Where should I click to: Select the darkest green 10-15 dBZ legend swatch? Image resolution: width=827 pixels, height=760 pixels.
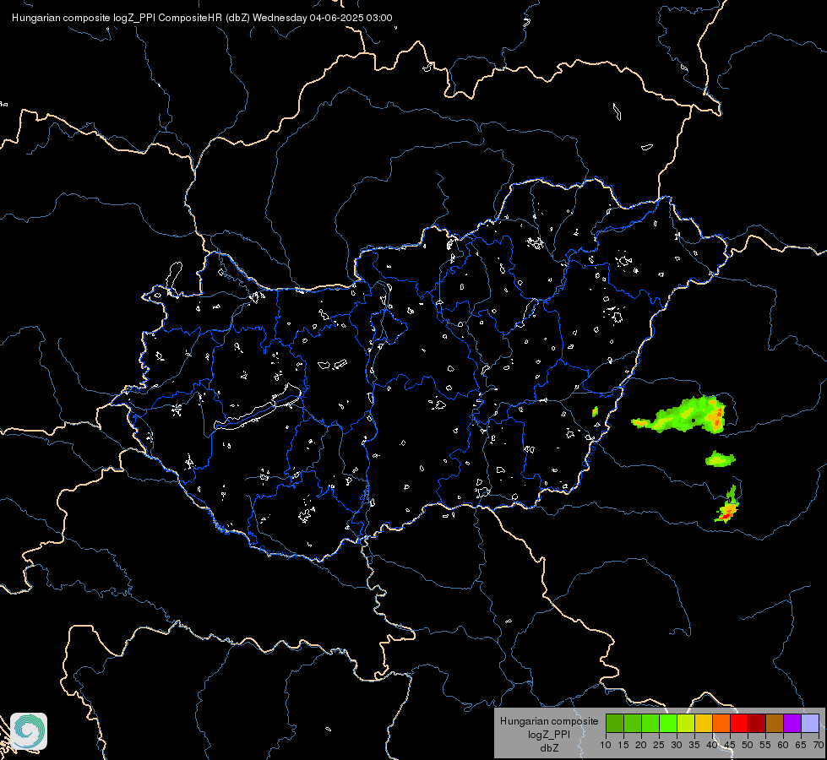point(615,723)
